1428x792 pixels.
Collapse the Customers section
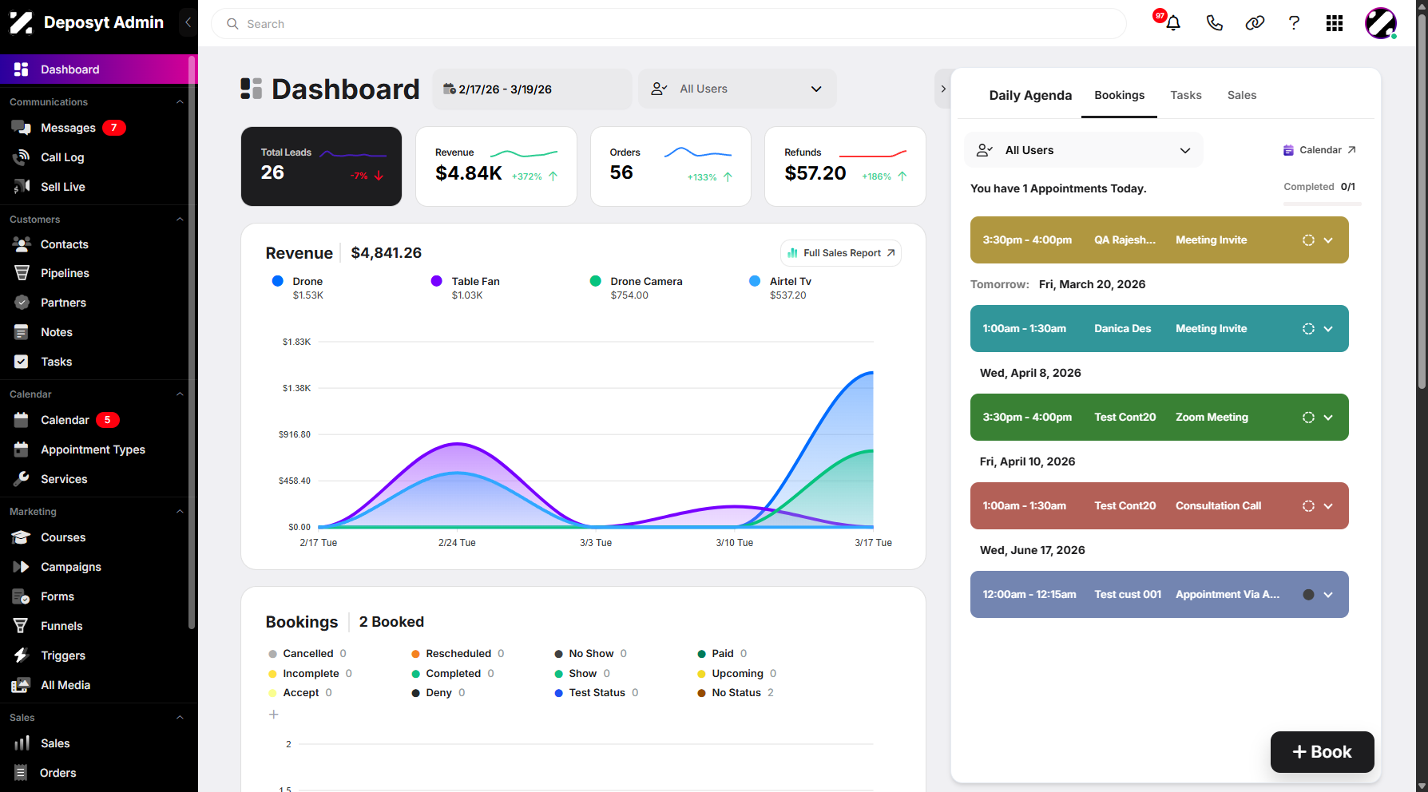click(180, 220)
